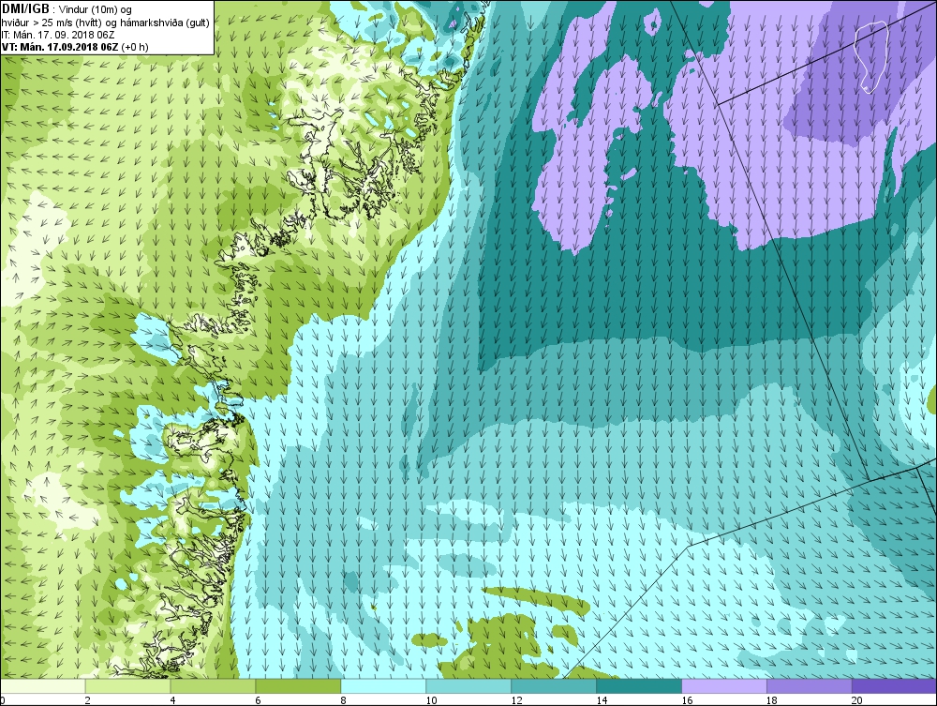Screen dimensions: 937x706
Task: Click the "Vindur (10m) og" label
Action: pyautogui.click(x=97, y=10)
